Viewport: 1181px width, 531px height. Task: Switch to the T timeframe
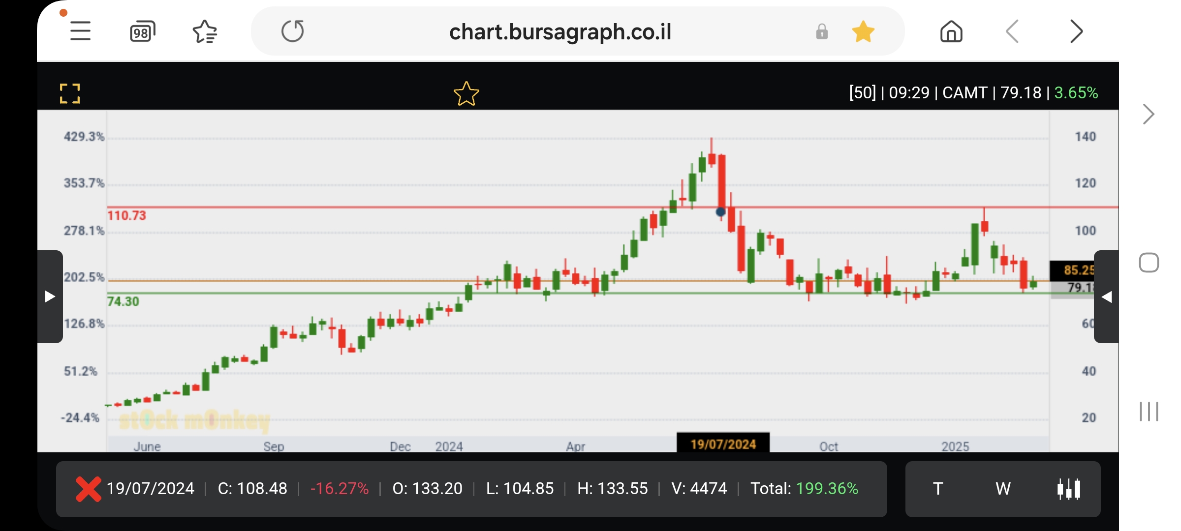(938, 489)
